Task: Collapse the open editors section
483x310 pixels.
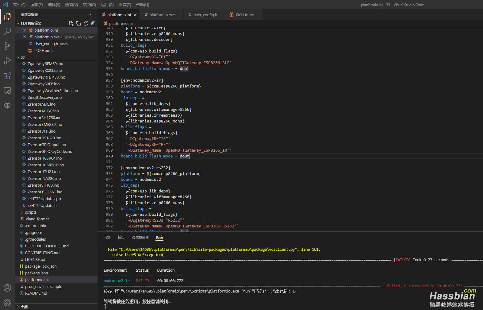Action: tap(18, 23)
